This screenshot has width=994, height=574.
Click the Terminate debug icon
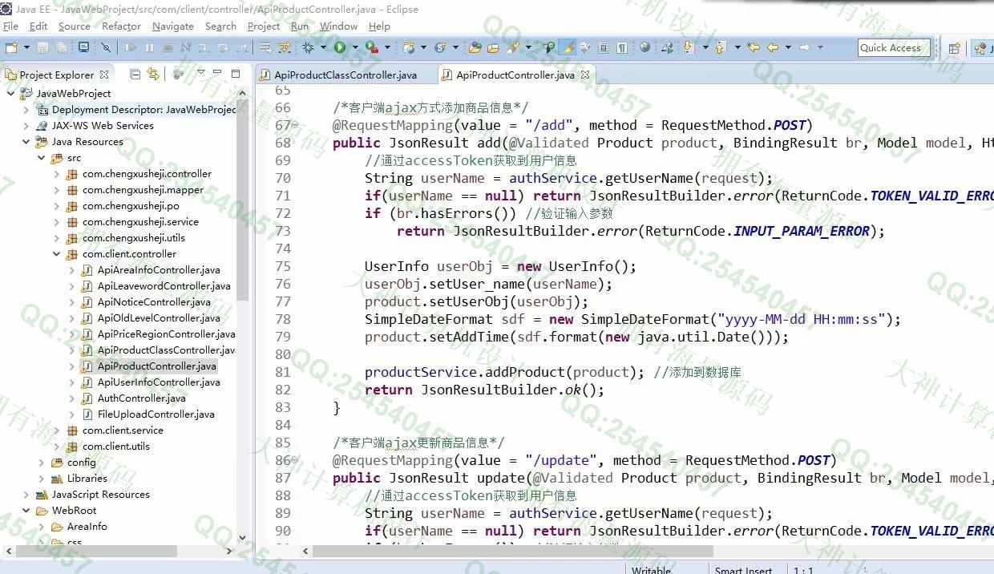coord(168,48)
